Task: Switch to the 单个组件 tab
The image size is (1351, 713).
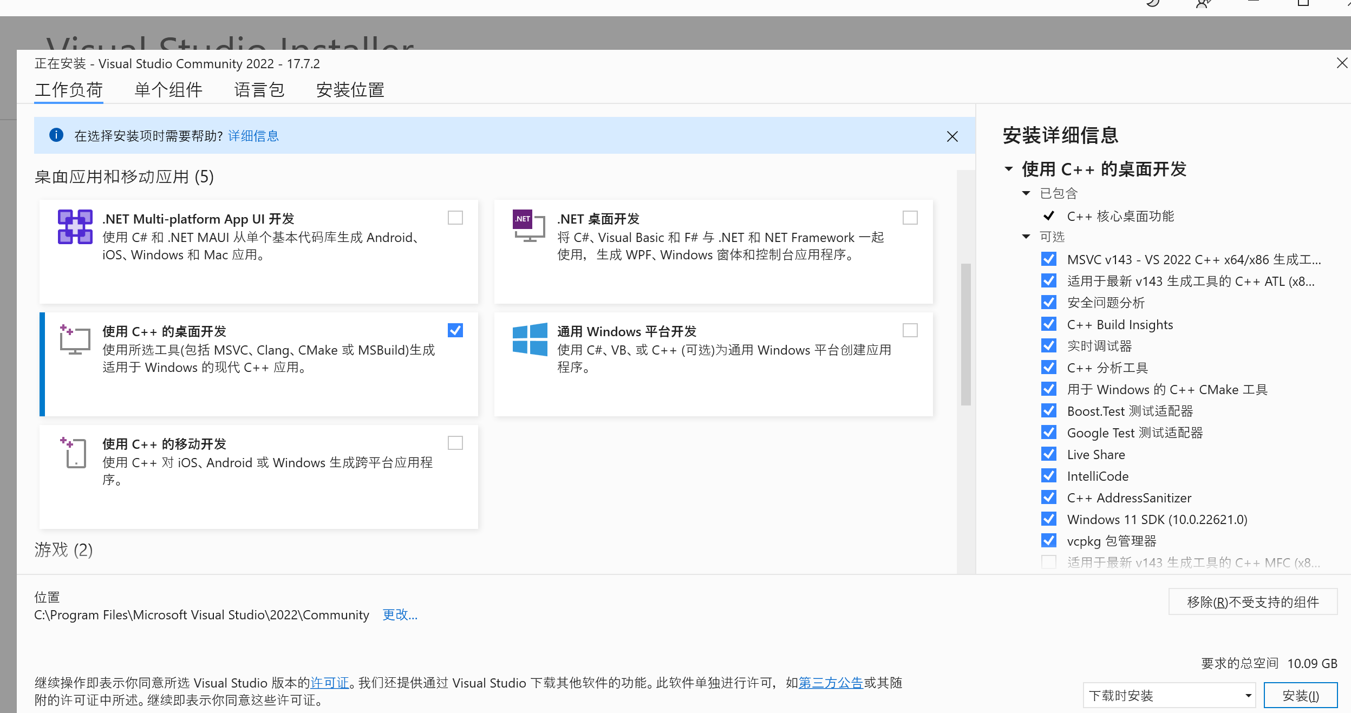Action: point(168,90)
